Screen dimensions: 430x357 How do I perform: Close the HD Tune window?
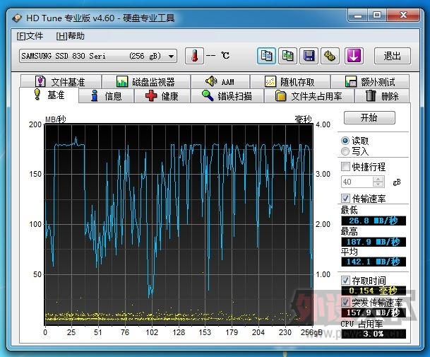click(x=403, y=15)
